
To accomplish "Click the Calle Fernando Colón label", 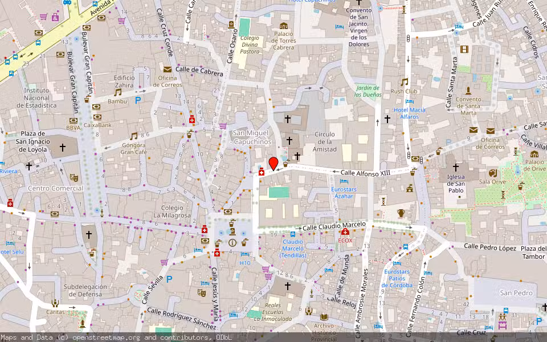I will point(416,307).
